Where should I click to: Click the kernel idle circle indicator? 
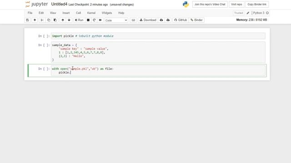(267, 13)
